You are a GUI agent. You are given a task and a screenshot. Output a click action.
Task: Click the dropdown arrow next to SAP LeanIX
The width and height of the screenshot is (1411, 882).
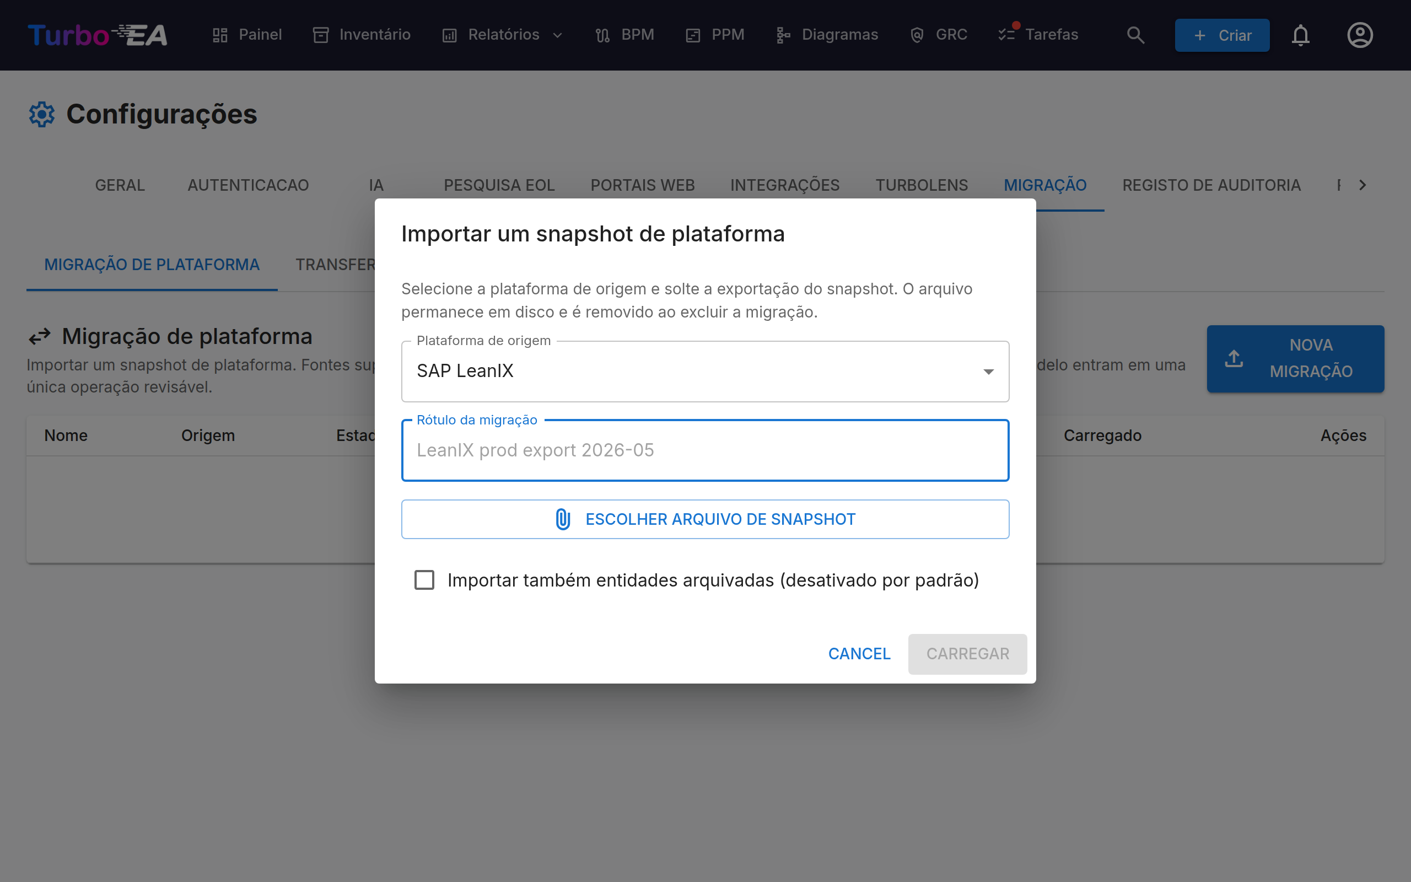988,372
